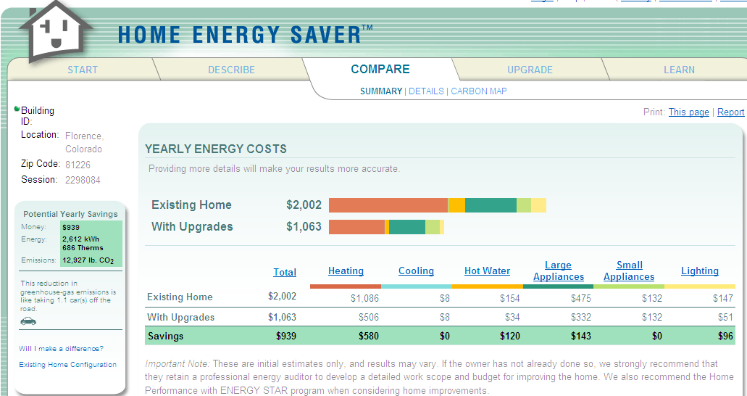
Task: Click Existing Home Configuration link
Action: [67, 365]
